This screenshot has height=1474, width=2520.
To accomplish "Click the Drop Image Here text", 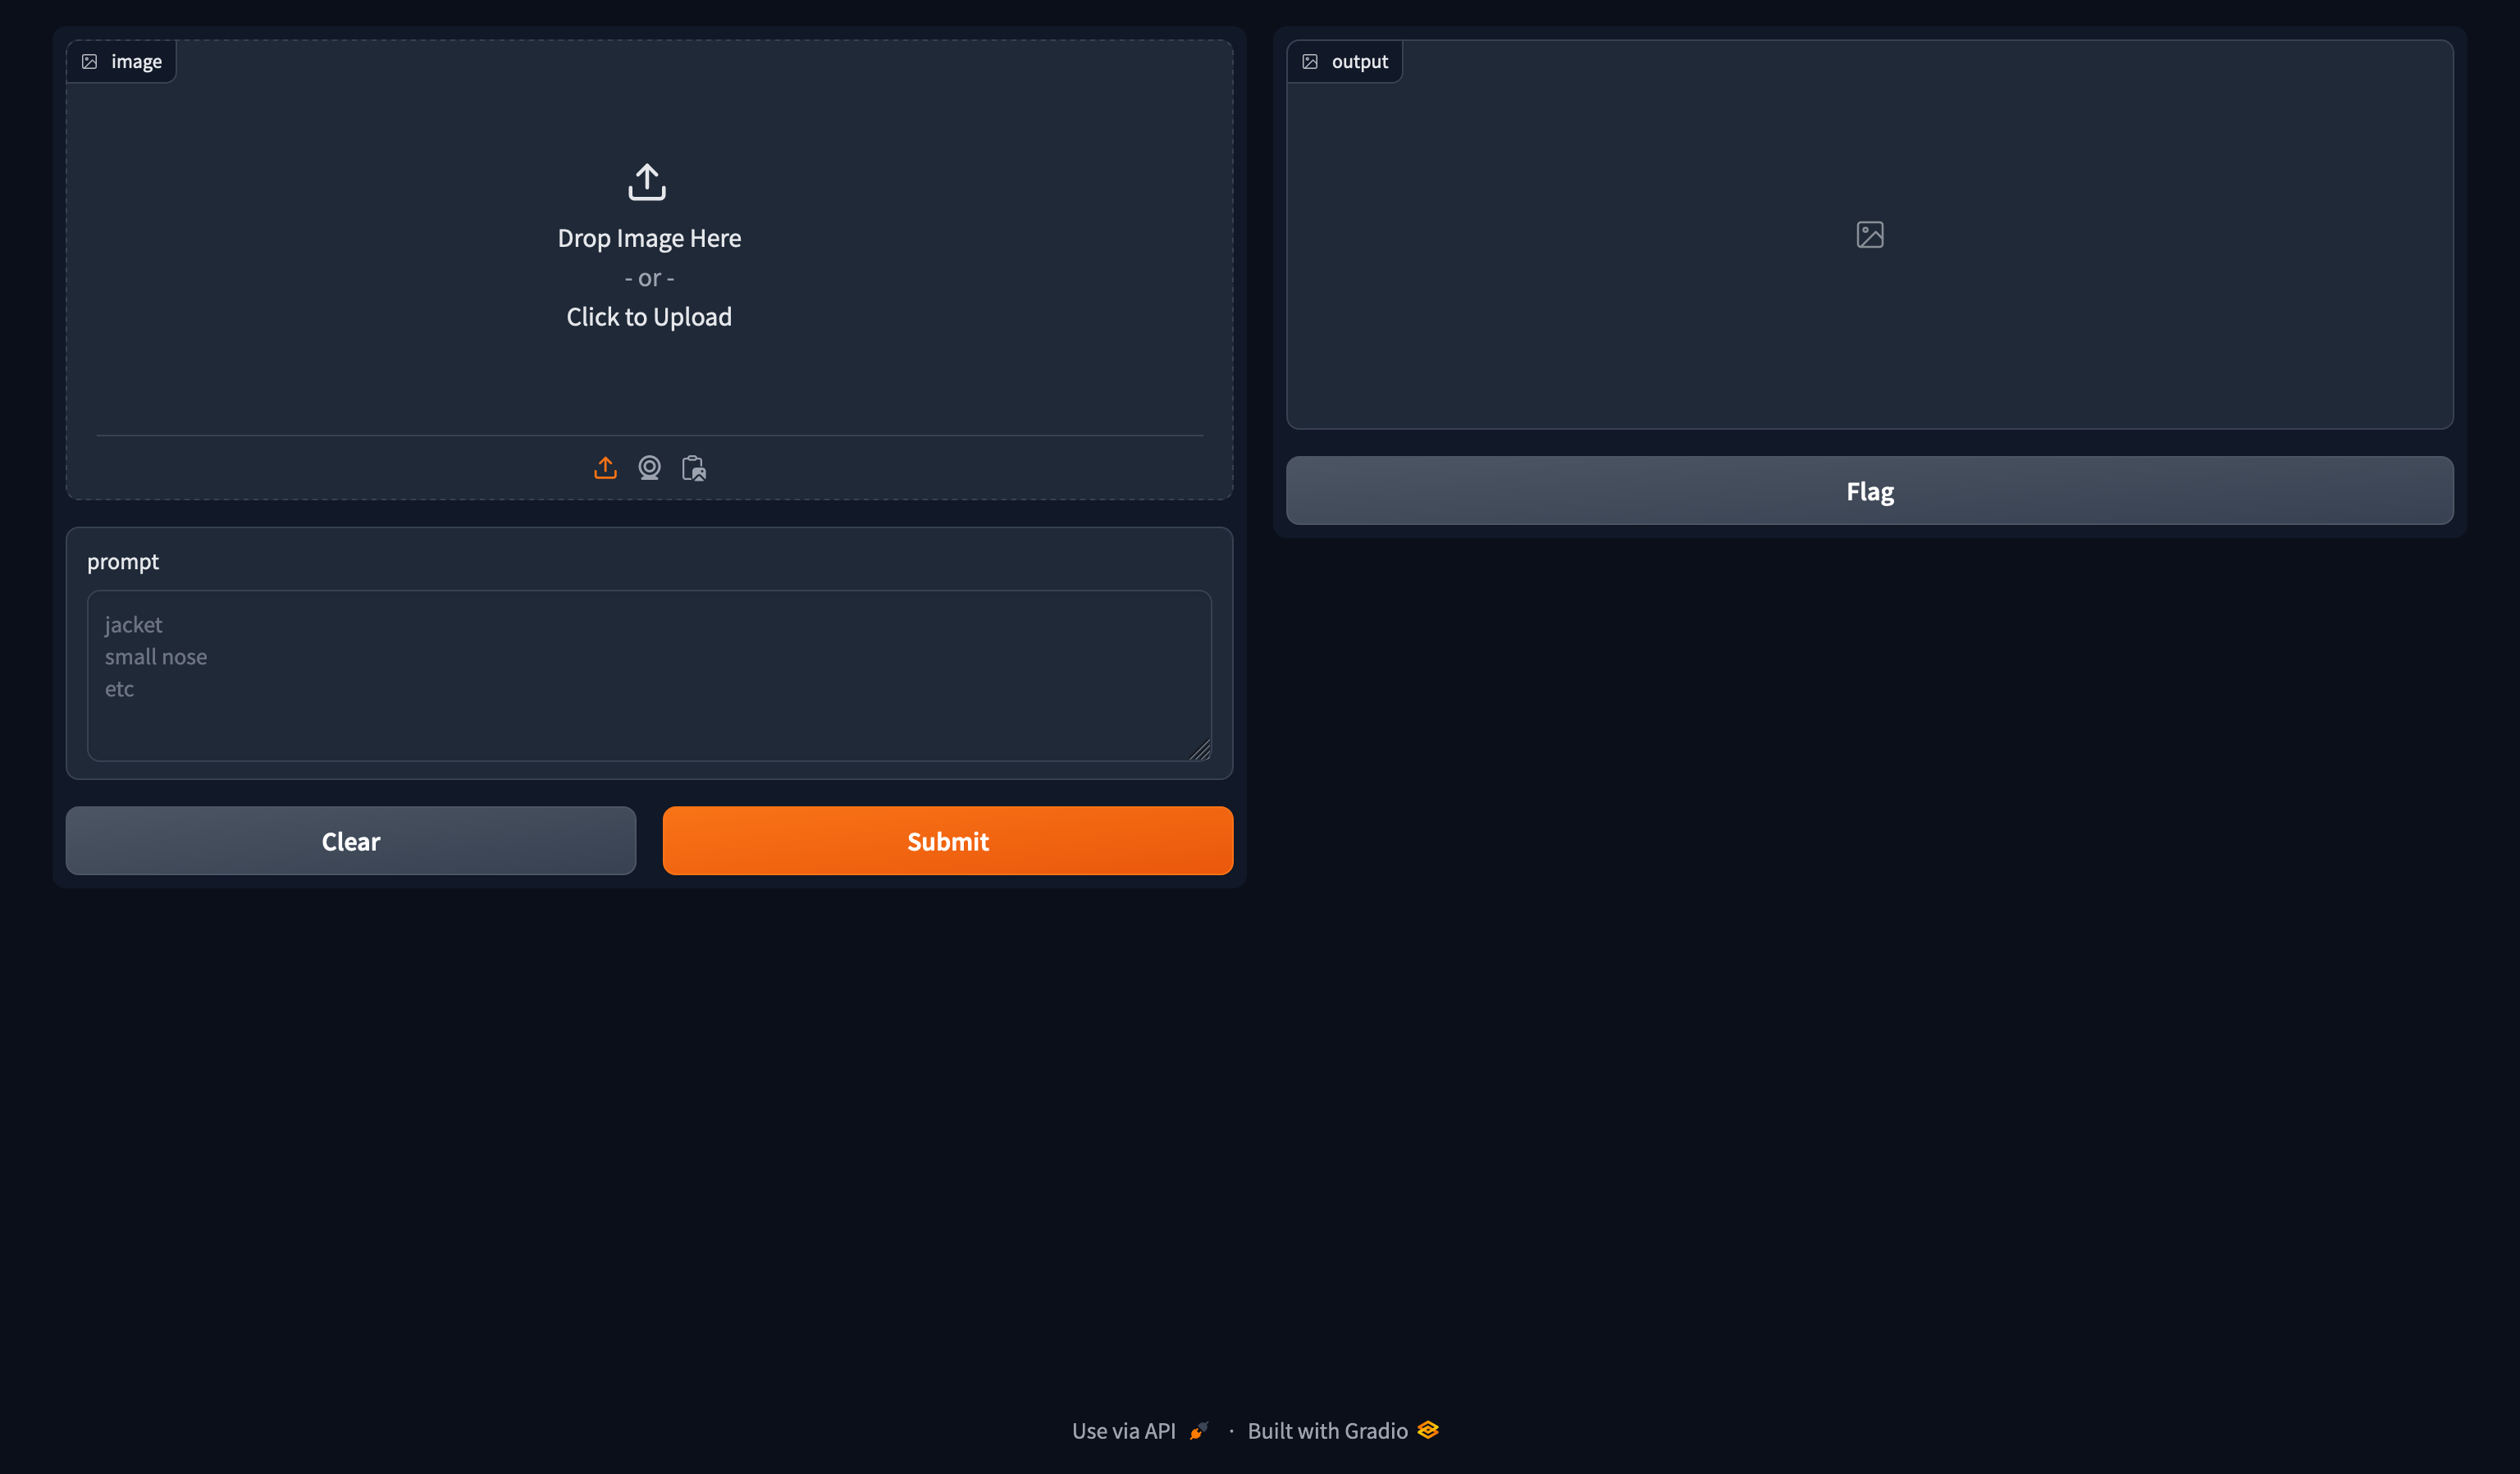I will click(648, 238).
